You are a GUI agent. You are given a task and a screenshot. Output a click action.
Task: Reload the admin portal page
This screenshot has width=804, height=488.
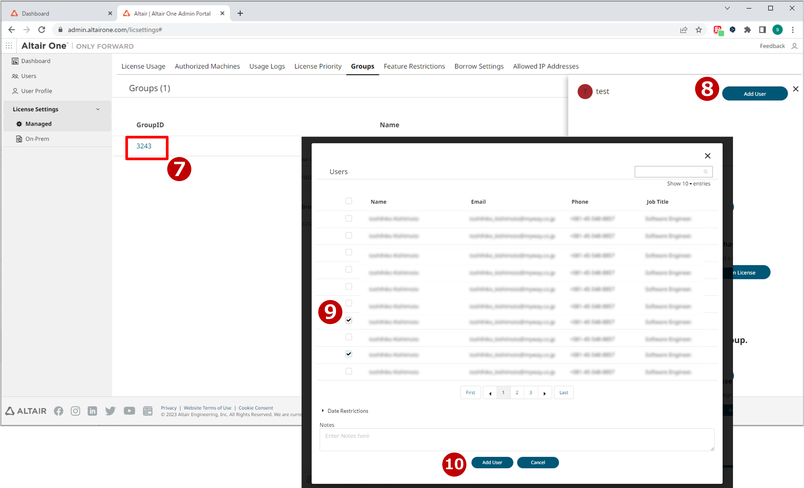tap(42, 30)
